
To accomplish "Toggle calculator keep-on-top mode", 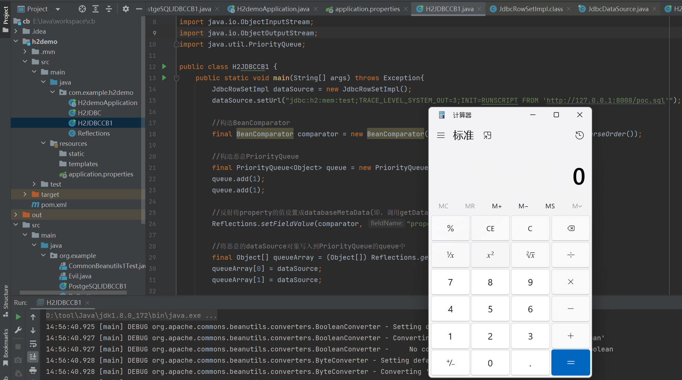I will [487, 135].
